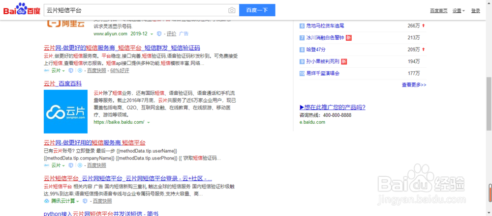The width and height of the screenshot is (492, 216).
Task: Go to 百度首页
Action: pyautogui.click(x=439, y=11)
